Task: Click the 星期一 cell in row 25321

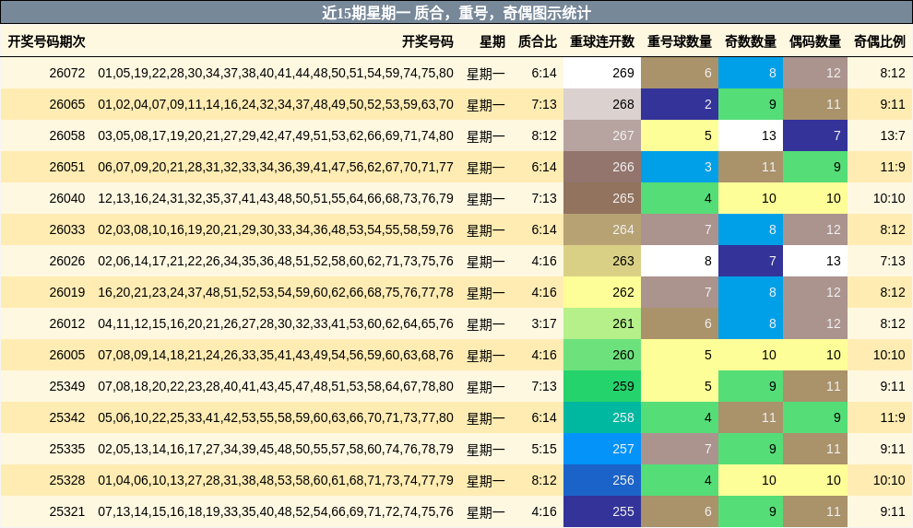Action: tap(486, 512)
